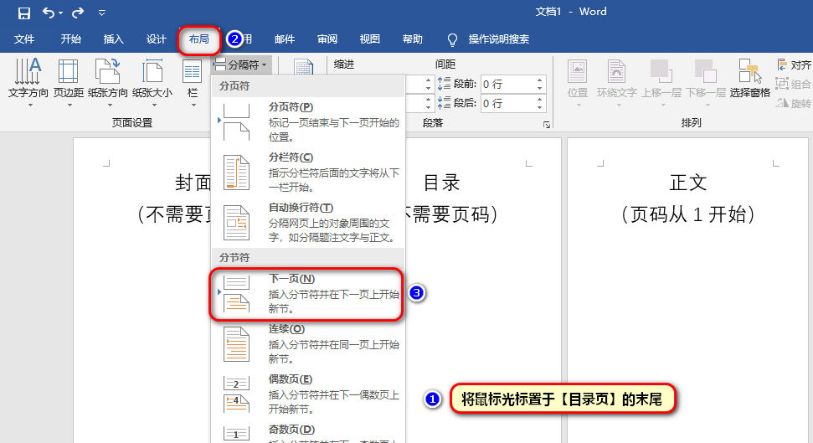Screen dimensions: 813x443
Task: Open the 文字方向 text direction tool
Action: 28,82
